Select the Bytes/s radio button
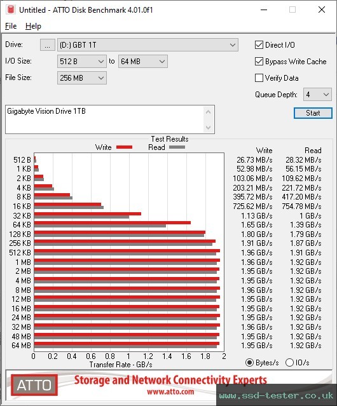The image size is (337, 406). [249, 363]
